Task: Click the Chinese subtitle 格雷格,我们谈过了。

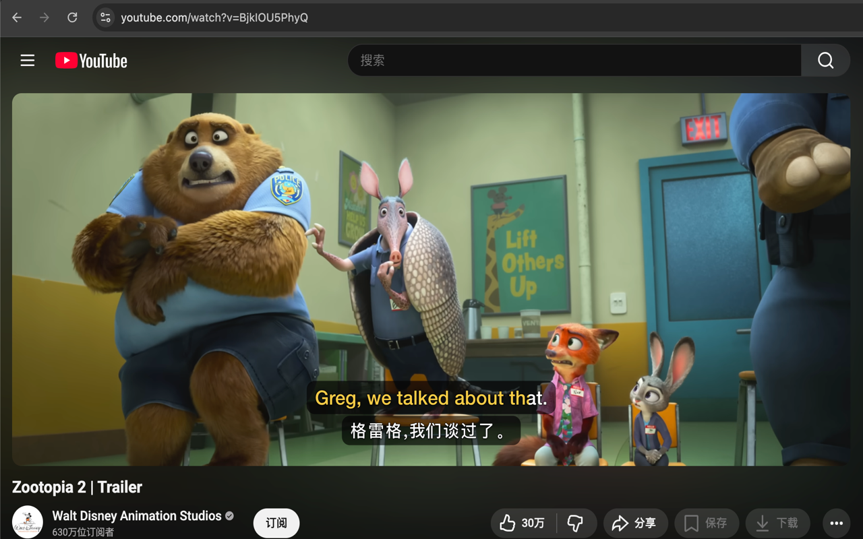Action: coord(431,431)
